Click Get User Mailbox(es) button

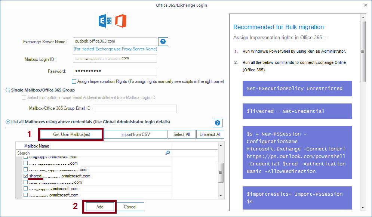[71, 134]
